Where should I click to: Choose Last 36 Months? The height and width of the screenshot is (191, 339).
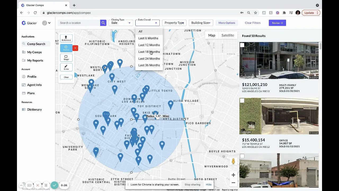coord(149,65)
